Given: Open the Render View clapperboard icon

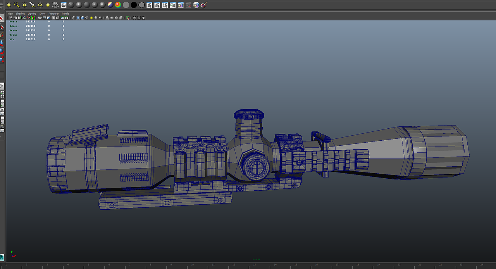Looking at the screenshot, I should click(149, 5).
